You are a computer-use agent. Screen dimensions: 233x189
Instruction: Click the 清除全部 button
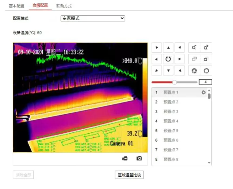(24, 175)
